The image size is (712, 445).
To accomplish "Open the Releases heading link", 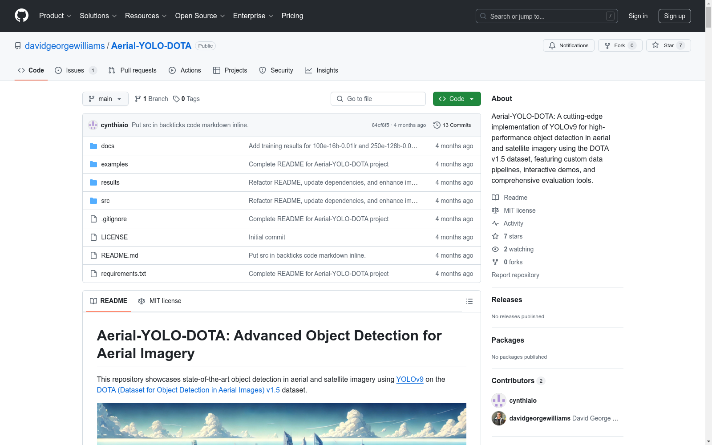I will point(507,299).
